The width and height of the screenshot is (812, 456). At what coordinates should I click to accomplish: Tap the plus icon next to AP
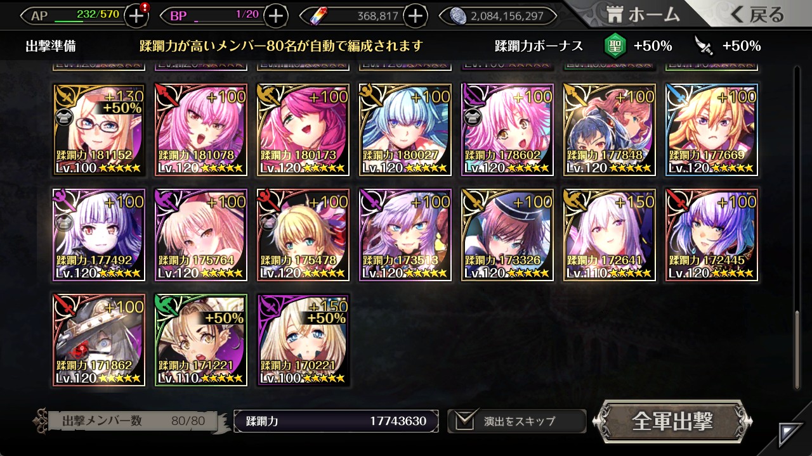[136, 15]
